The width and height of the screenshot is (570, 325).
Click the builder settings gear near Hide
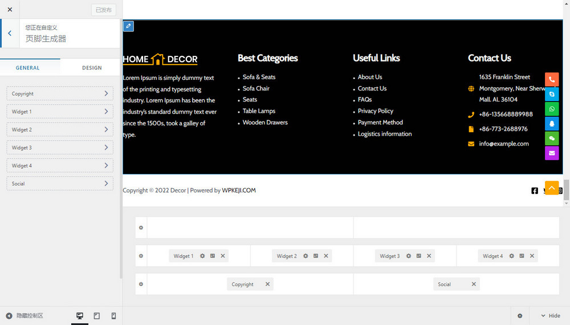click(x=520, y=315)
